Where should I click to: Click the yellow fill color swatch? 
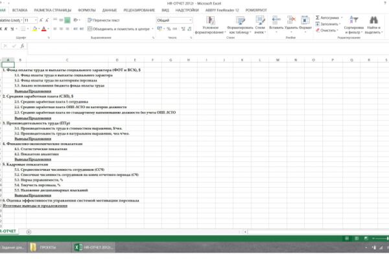(35, 29)
